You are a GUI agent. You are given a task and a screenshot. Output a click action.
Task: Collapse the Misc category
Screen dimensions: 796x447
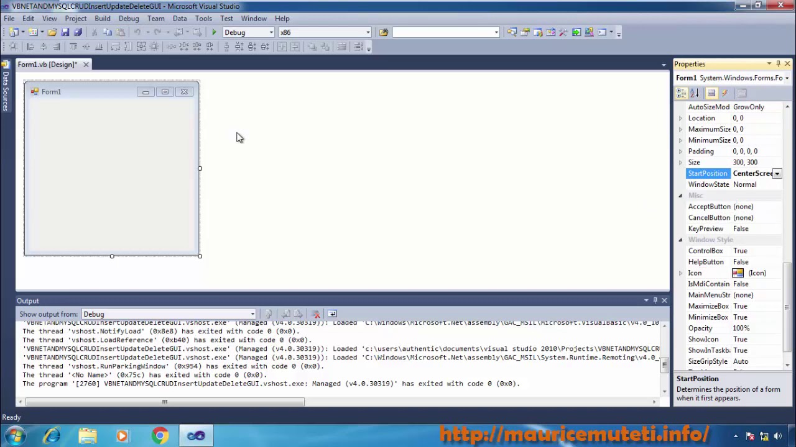[x=680, y=196]
